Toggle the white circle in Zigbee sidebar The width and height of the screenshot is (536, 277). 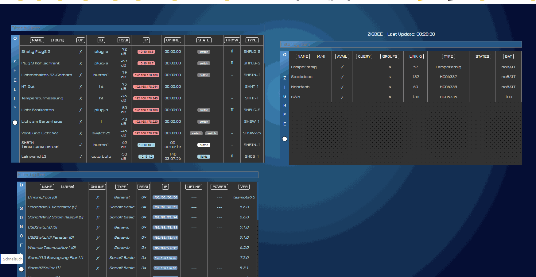tap(285, 139)
